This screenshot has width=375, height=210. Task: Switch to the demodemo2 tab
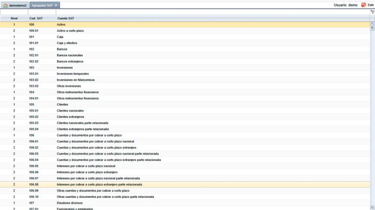pyautogui.click(x=15, y=5)
